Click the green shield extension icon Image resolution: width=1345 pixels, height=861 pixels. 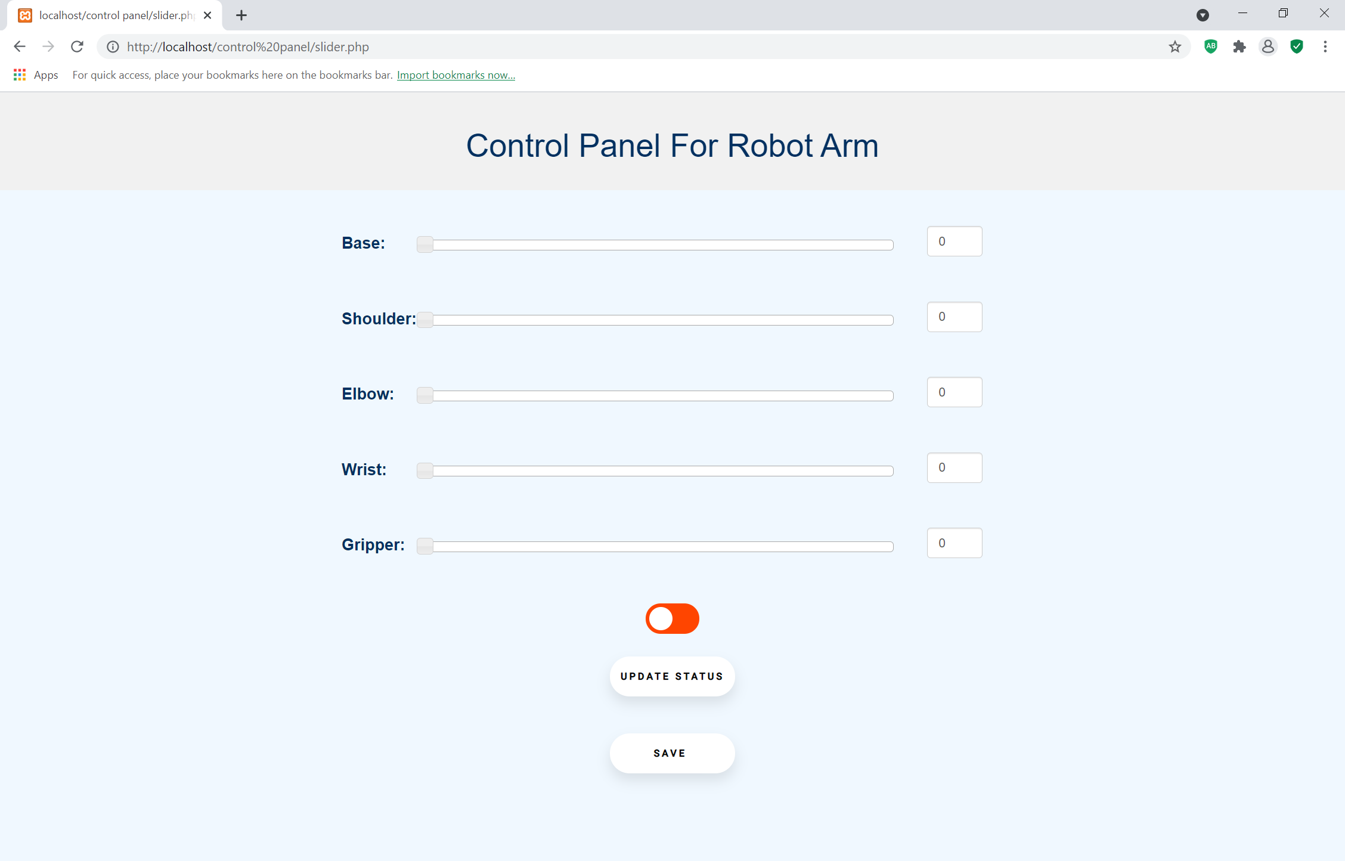pyautogui.click(x=1297, y=47)
